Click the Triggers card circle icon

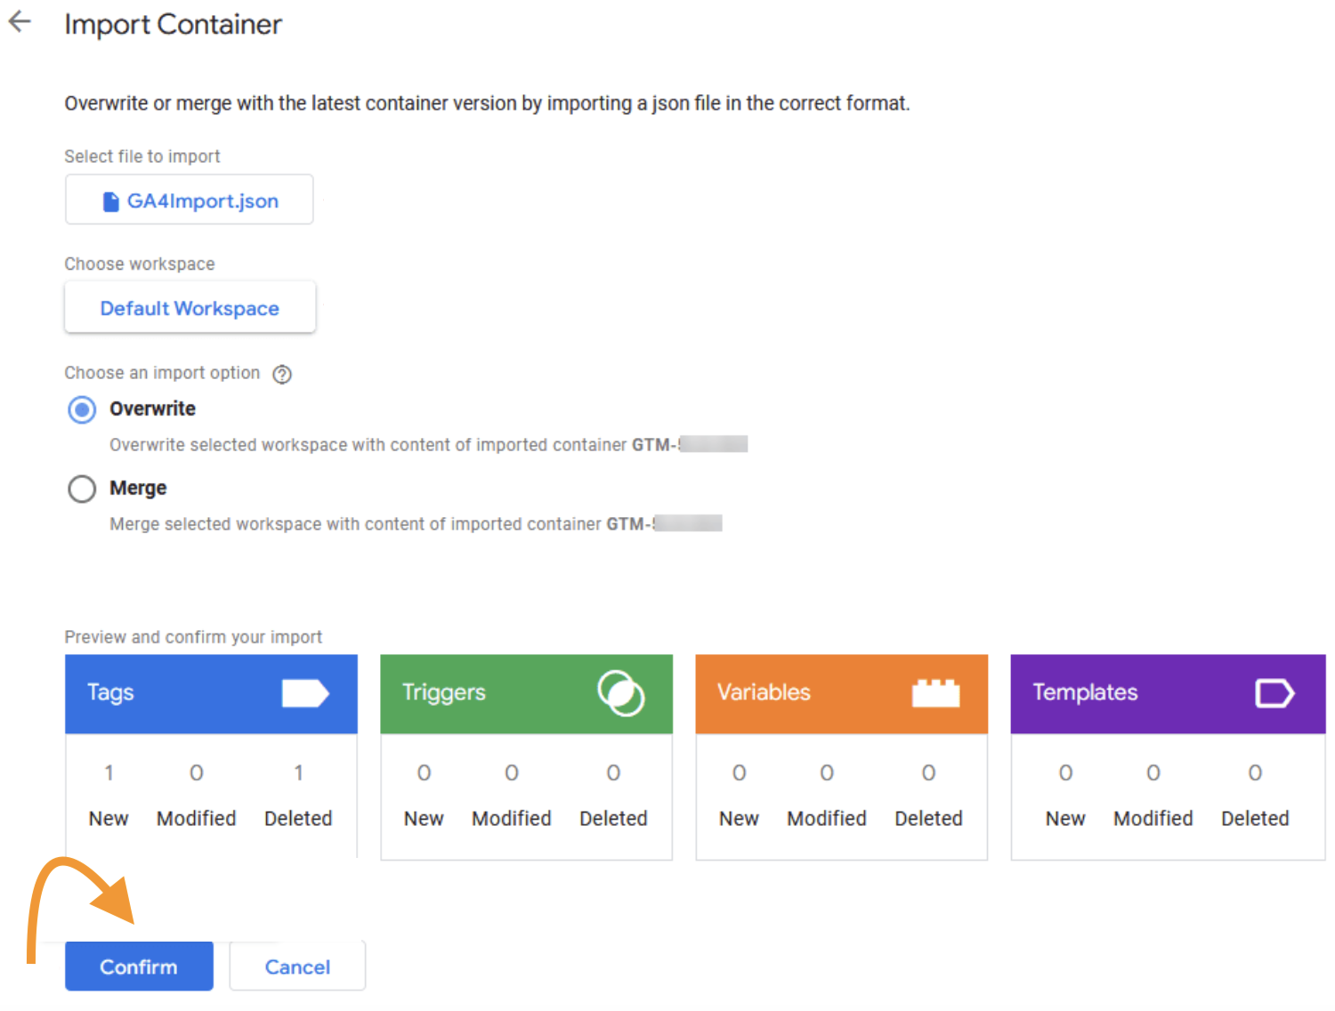coord(620,693)
